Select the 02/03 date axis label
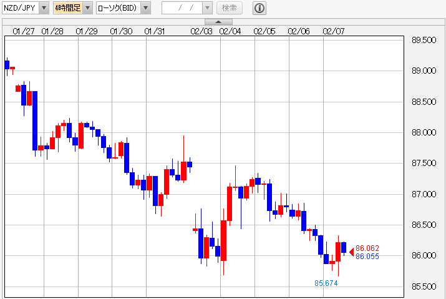This screenshot has width=446, height=299. 201,31
